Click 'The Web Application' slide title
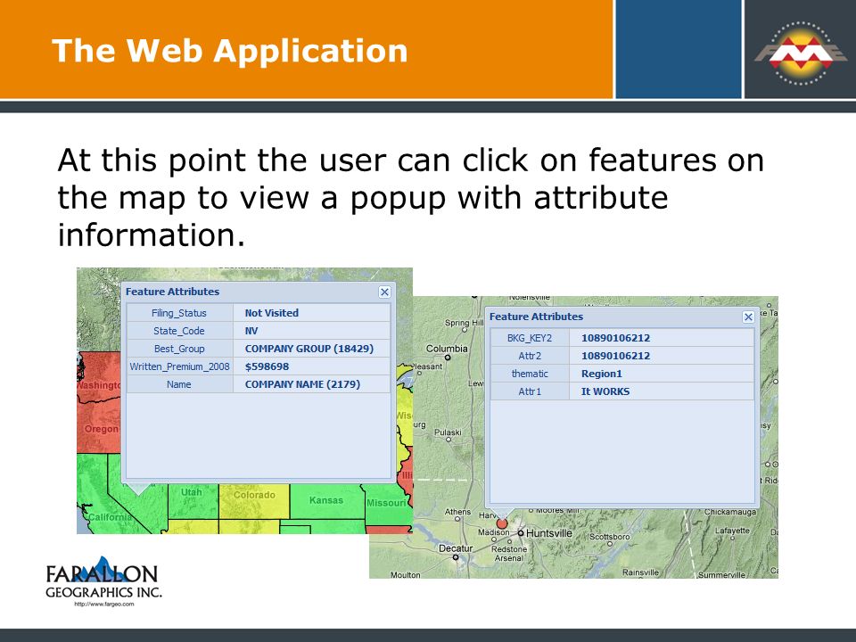The height and width of the screenshot is (642, 856). [x=229, y=51]
